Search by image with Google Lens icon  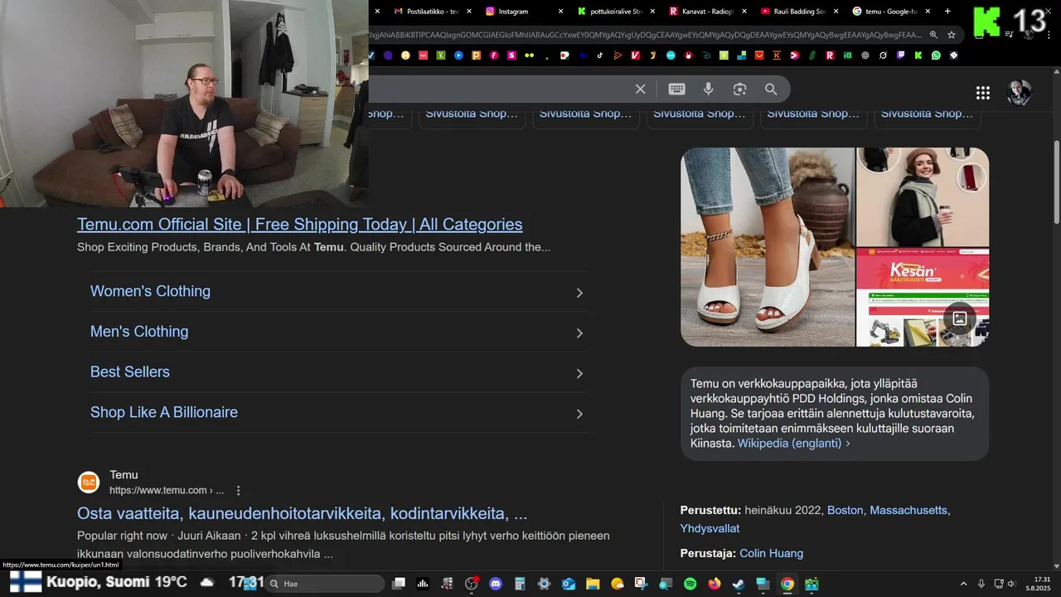pyautogui.click(x=739, y=89)
